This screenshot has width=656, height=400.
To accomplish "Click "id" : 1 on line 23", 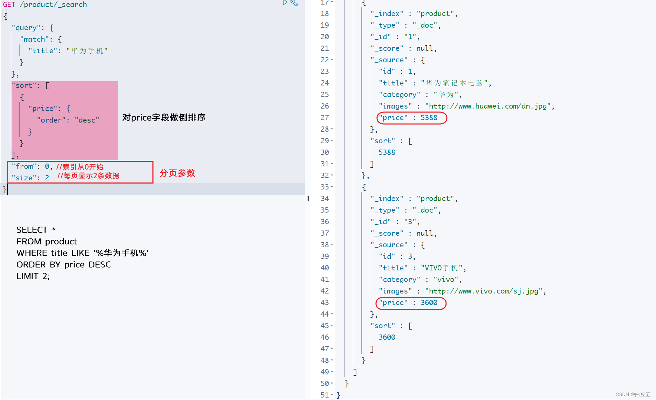I will coord(397,71).
